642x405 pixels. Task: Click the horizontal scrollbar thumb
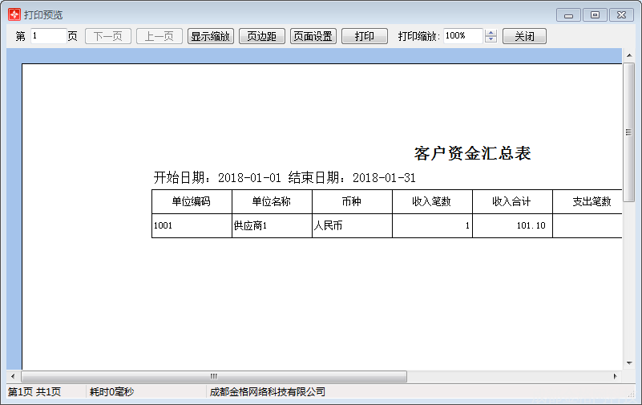[214, 376]
